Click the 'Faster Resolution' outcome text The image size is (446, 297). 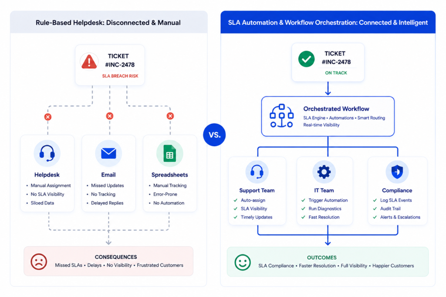(x=317, y=266)
